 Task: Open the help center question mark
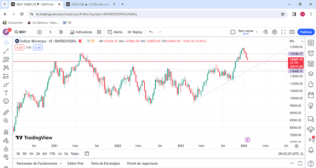pos(311,163)
